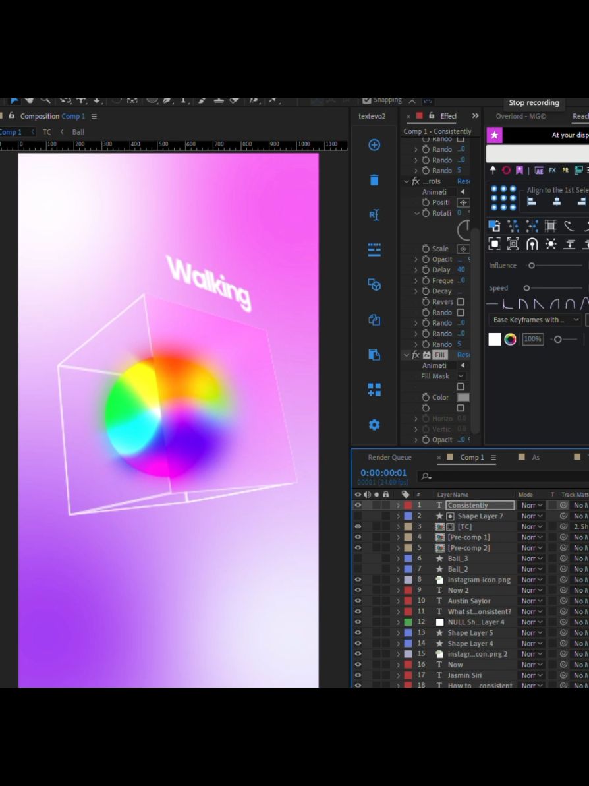Click the explode burst icon in the plugin panel

pyautogui.click(x=551, y=244)
